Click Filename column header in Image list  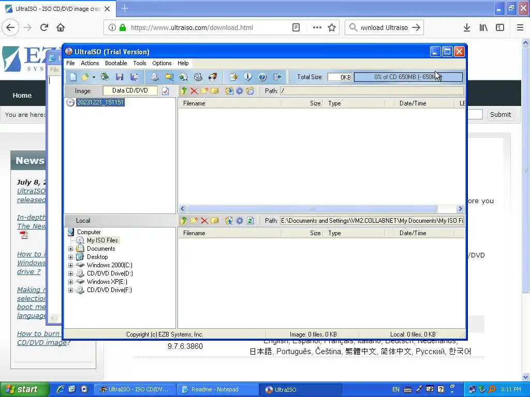click(230, 103)
